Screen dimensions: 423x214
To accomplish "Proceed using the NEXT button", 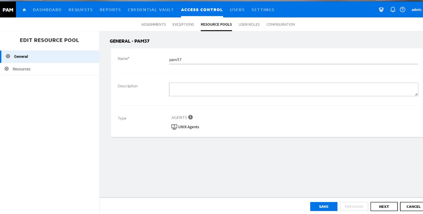I will click(384, 206).
